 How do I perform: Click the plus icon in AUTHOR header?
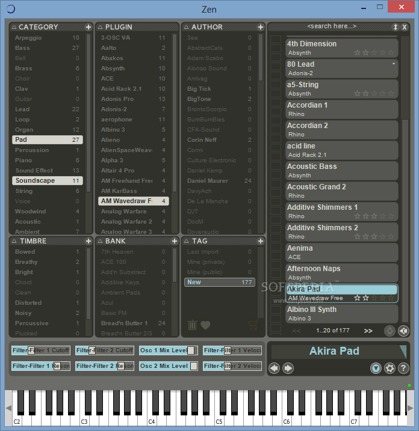point(261,27)
